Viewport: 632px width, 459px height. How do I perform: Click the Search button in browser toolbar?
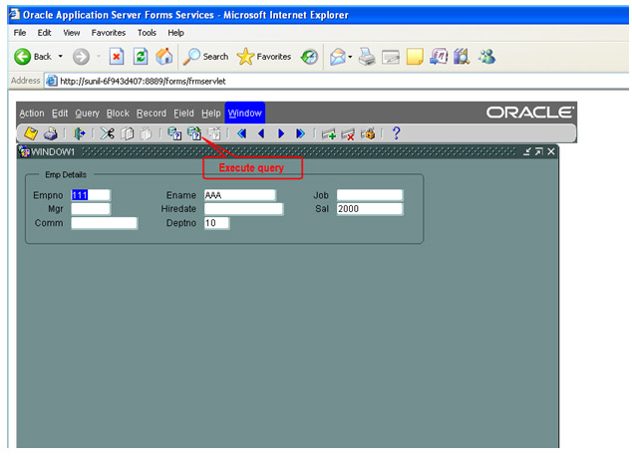pos(206,57)
